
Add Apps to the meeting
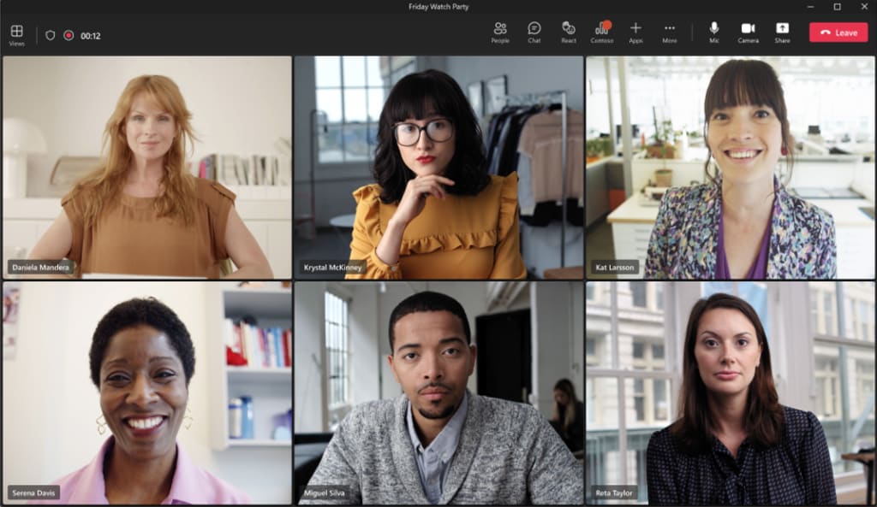pos(635,32)
